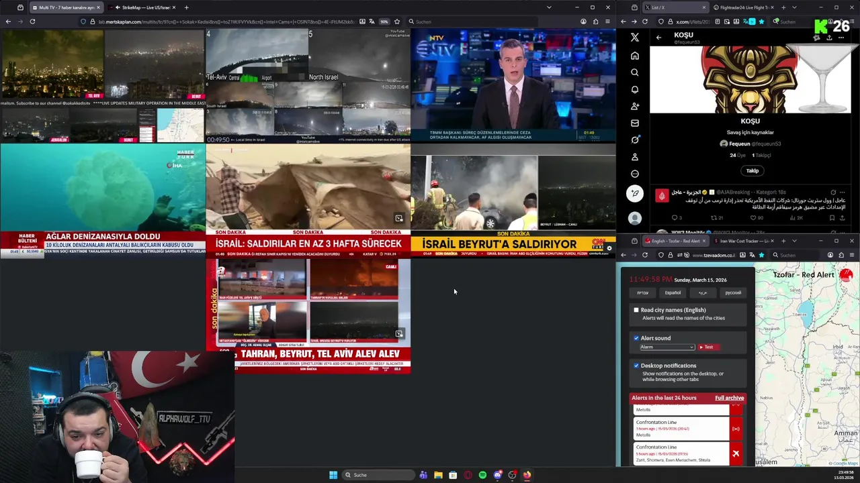
Task: Click bookmark star in tzevaadom window
Action: (x=761, y=255)
